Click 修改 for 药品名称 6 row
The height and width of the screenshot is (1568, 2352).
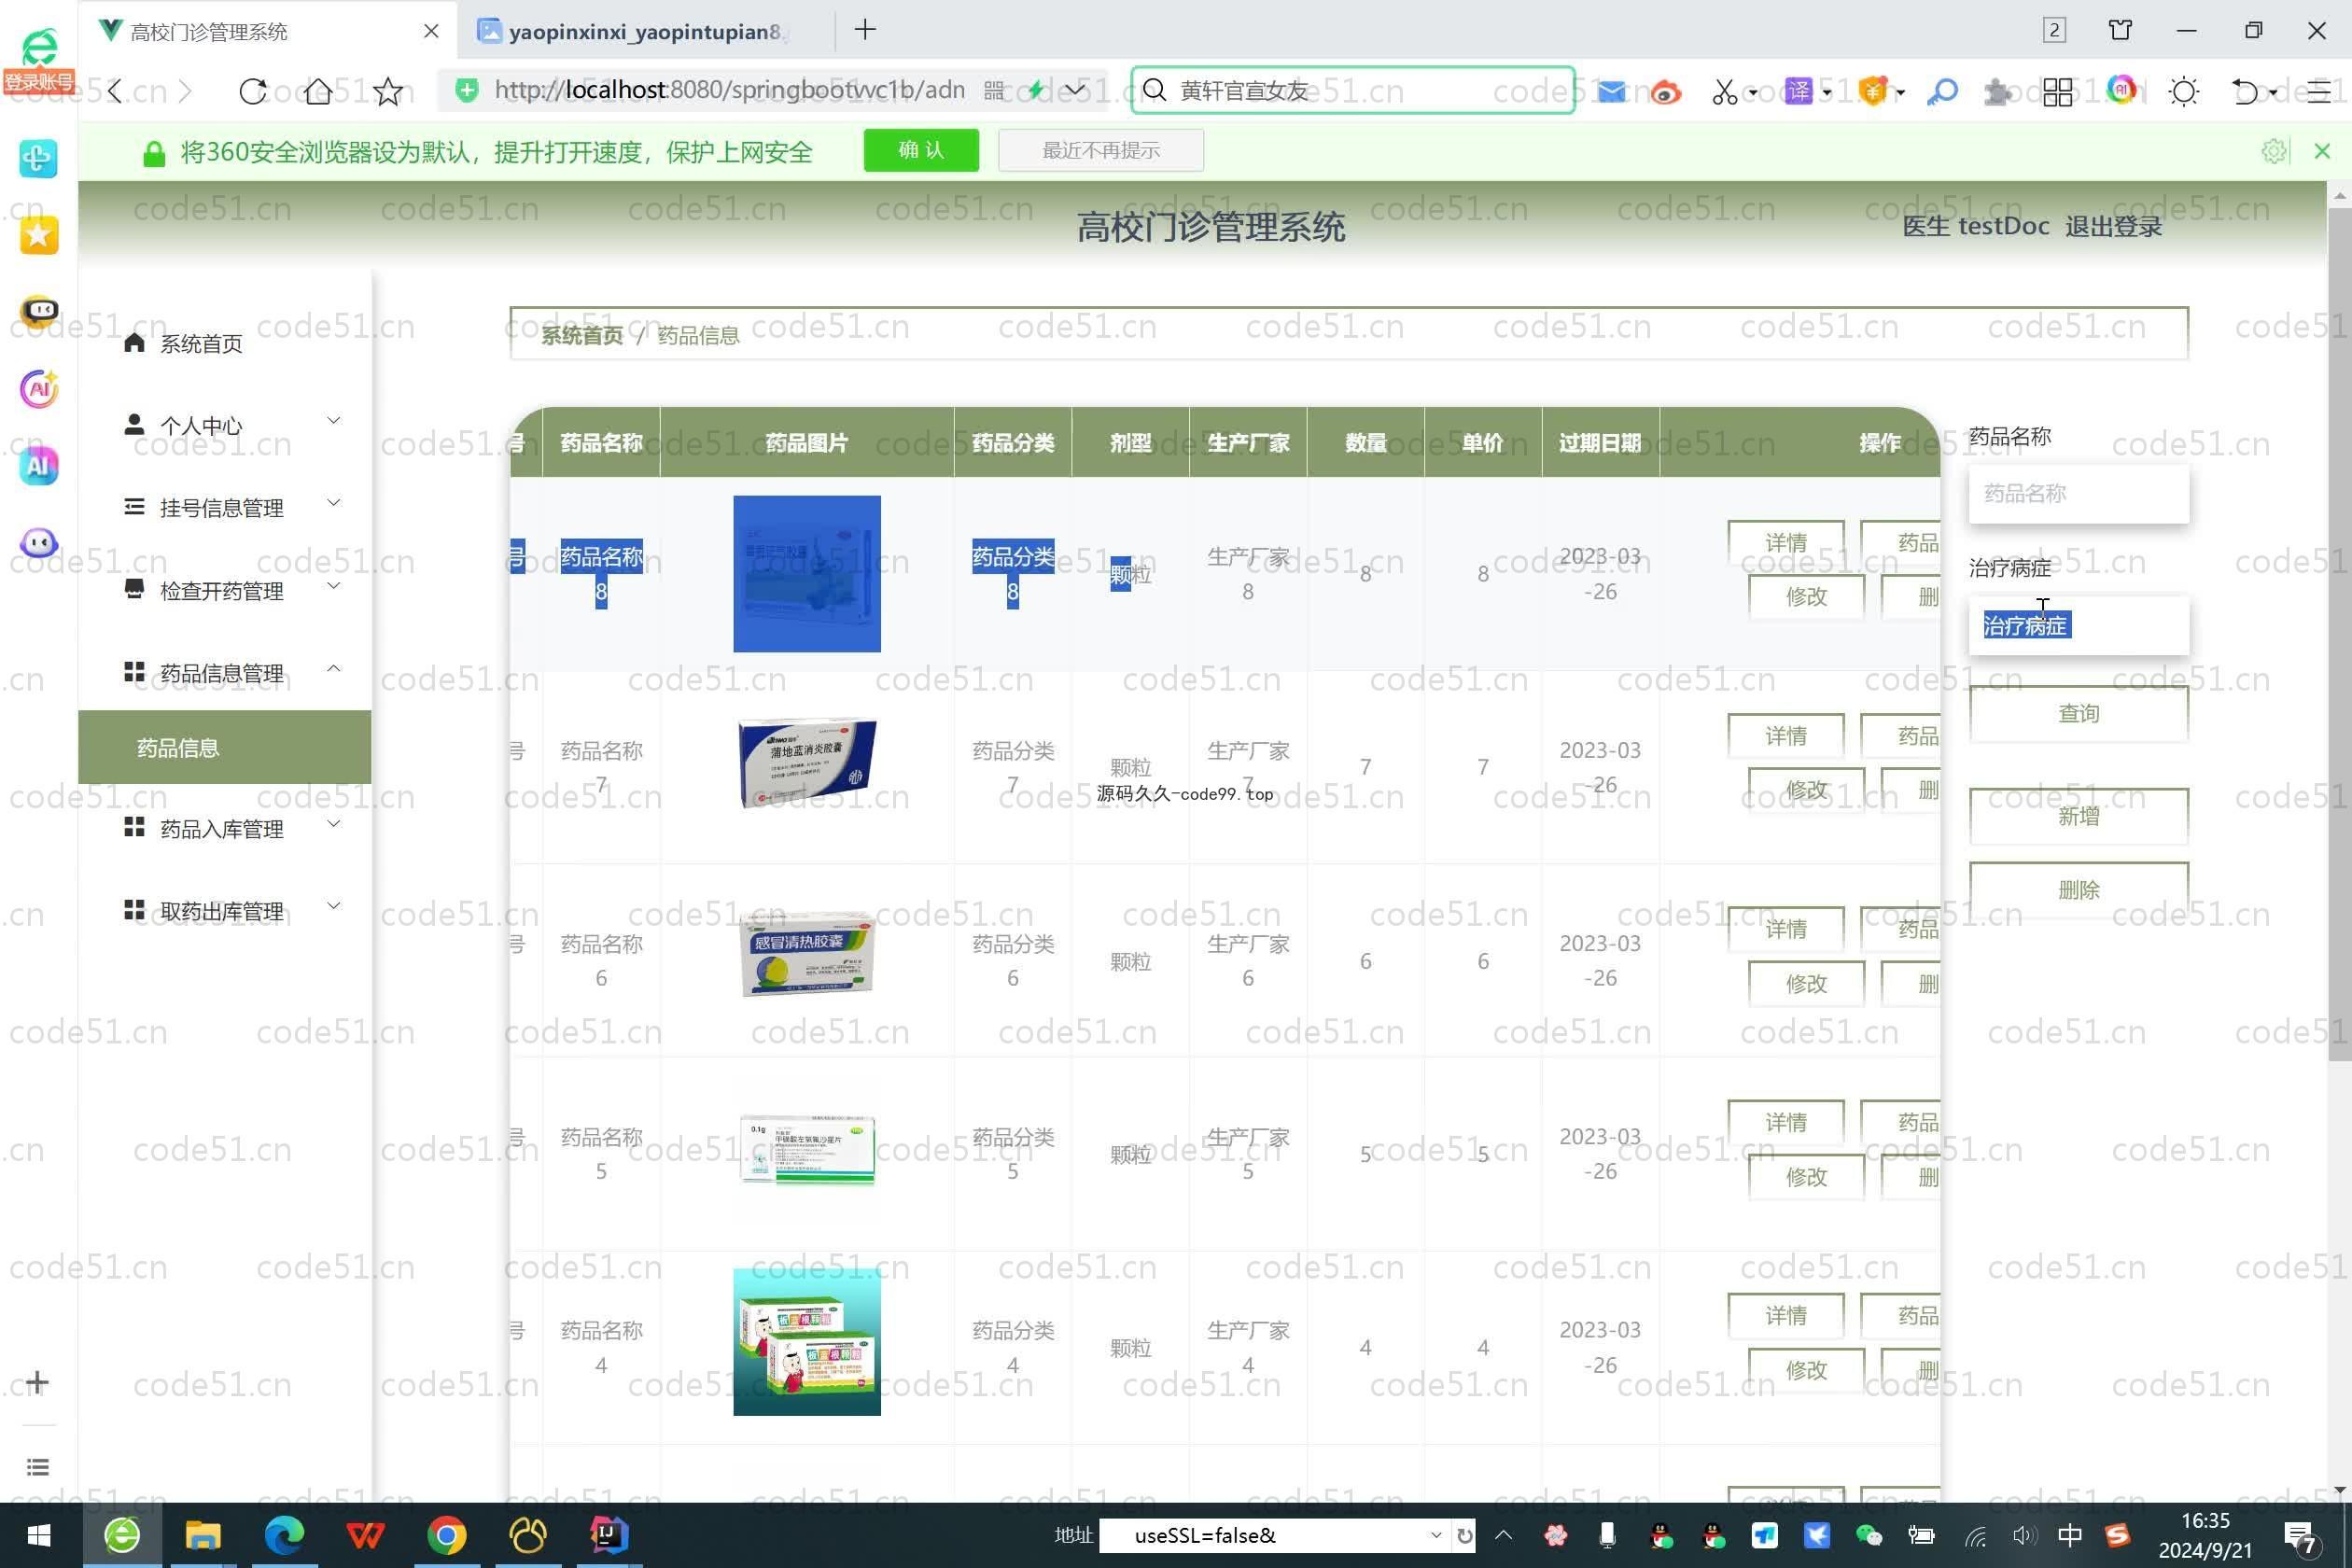coord(1805,984)
